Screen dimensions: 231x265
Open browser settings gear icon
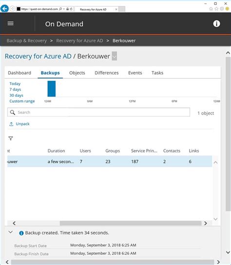pos(222,9)
